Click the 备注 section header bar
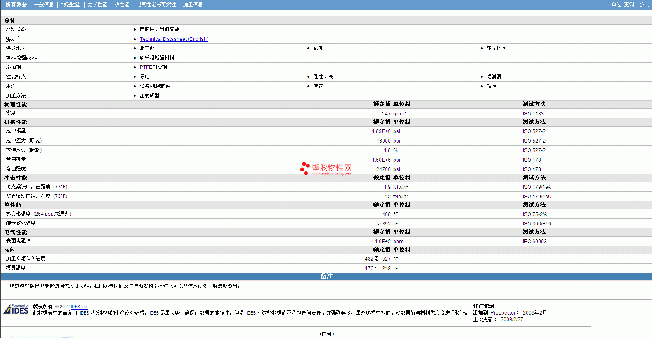The width and height of the screenshot is (652, 338). coord(326,277)
